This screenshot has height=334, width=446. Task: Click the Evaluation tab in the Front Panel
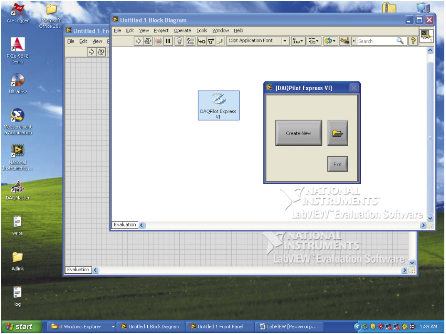point(78,270)
